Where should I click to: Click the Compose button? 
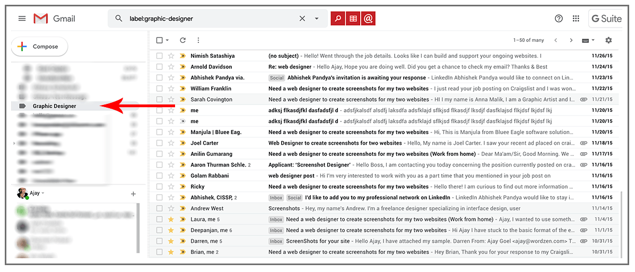click(x=40, y=47)
